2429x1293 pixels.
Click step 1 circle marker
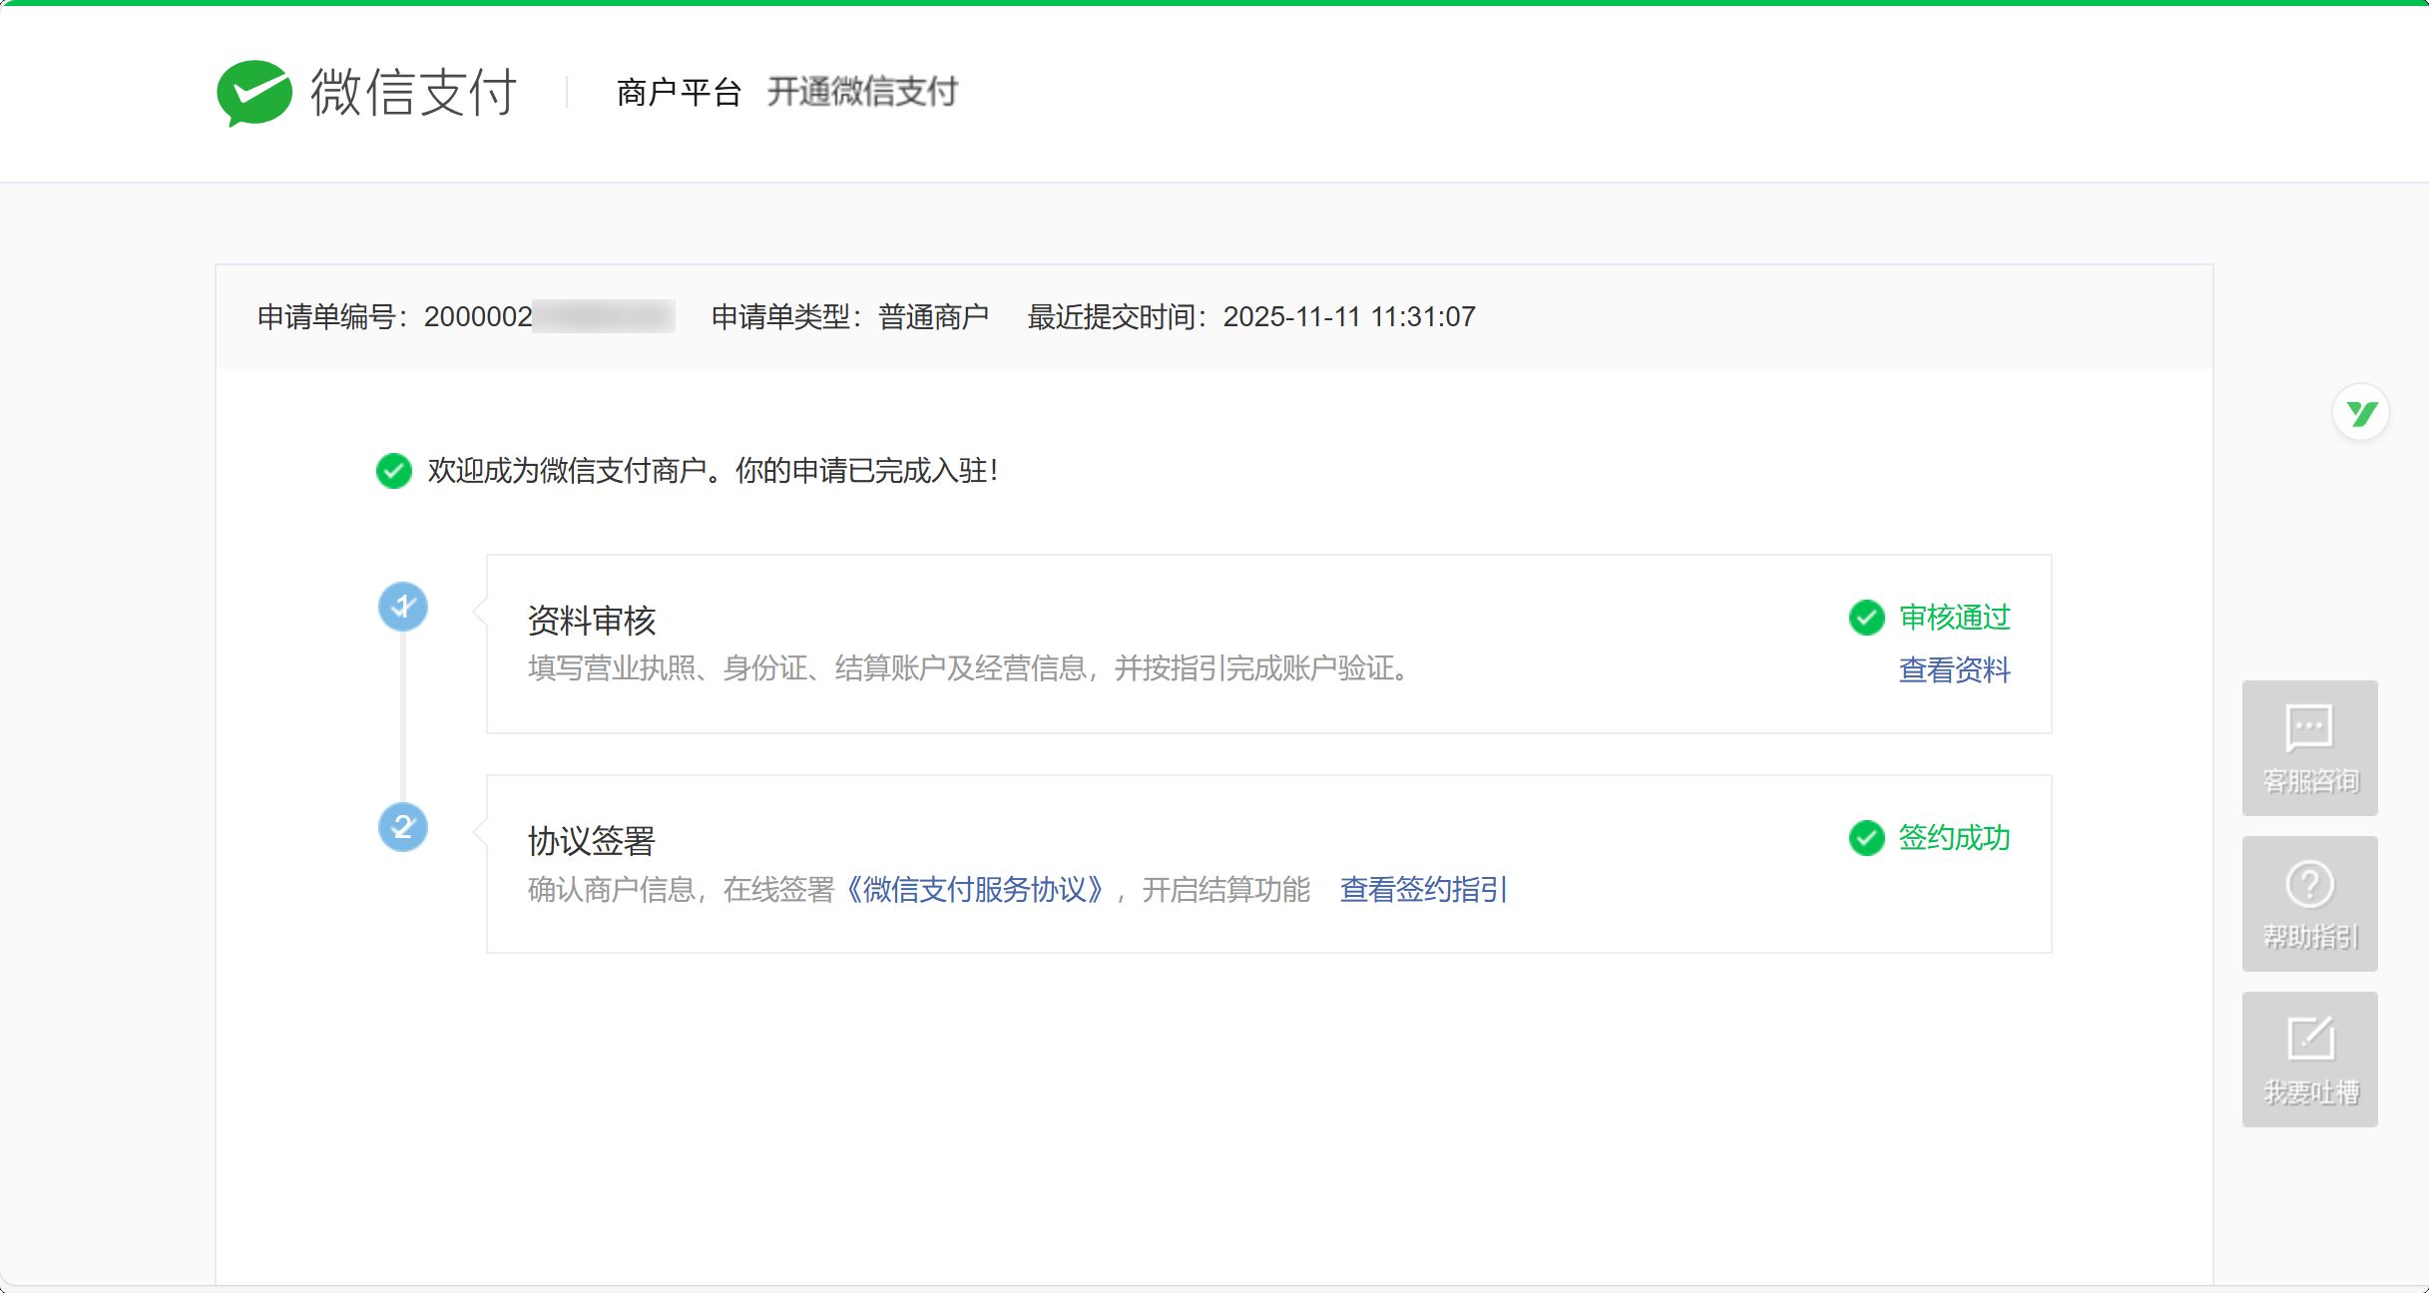pos(403,607)
